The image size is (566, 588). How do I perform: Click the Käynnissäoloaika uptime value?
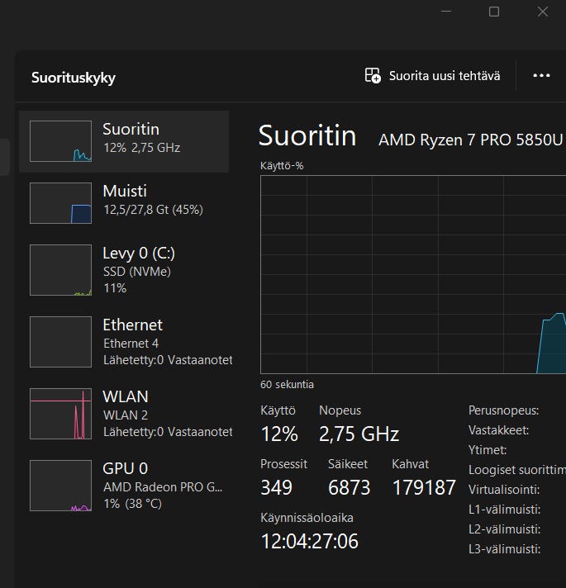309,541
